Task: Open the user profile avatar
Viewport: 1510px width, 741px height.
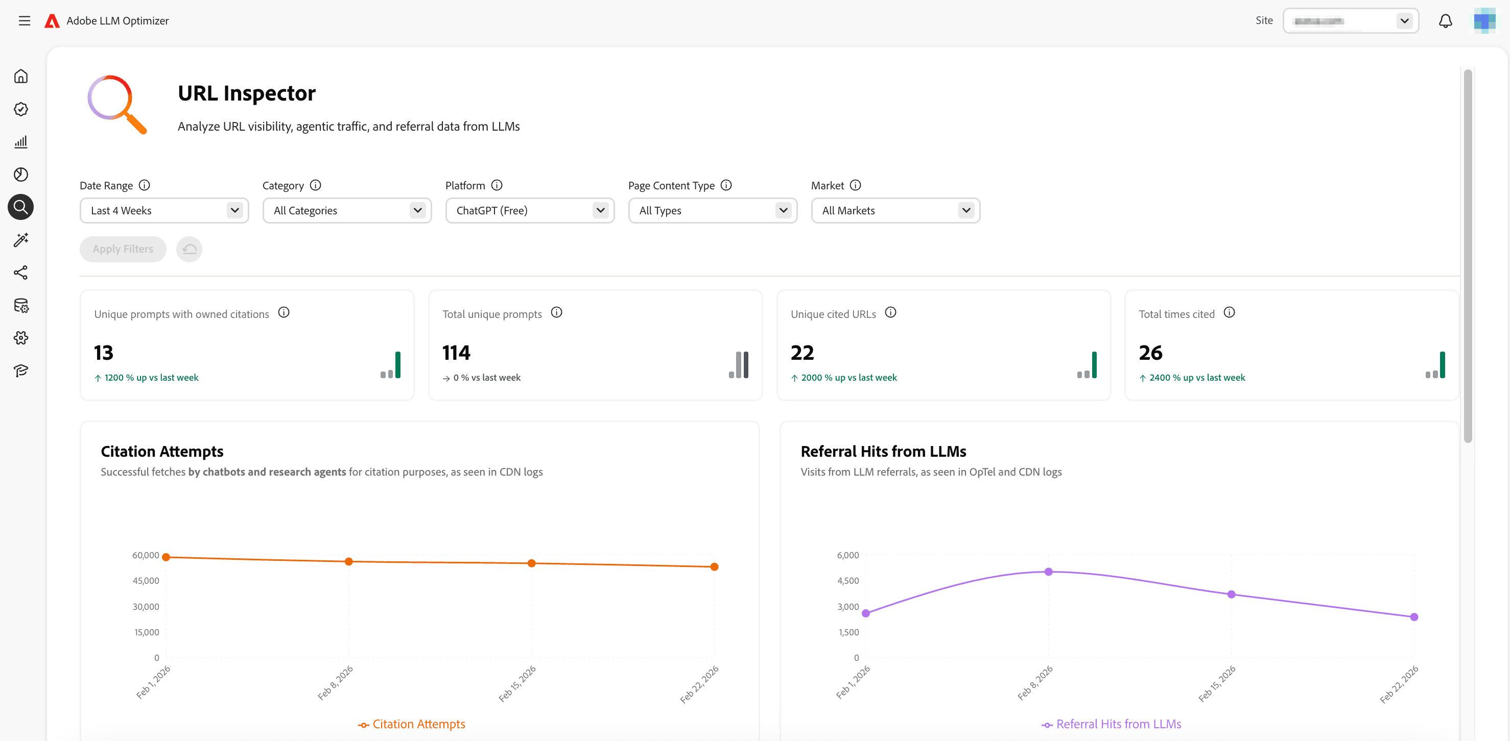Action: (x=1485, y=21)
